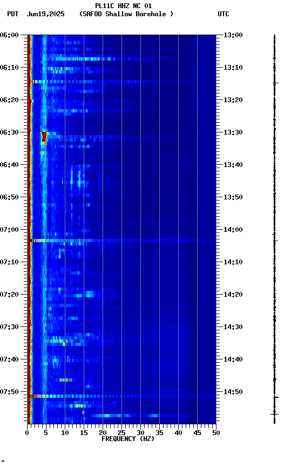Image resolution: width=298 pixels, height=467 pixels.
Task: Click the 'UTC' timezone label
Action: click(x=223, y=14)
